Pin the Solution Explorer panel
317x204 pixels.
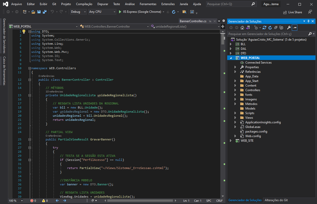(309, 21)
